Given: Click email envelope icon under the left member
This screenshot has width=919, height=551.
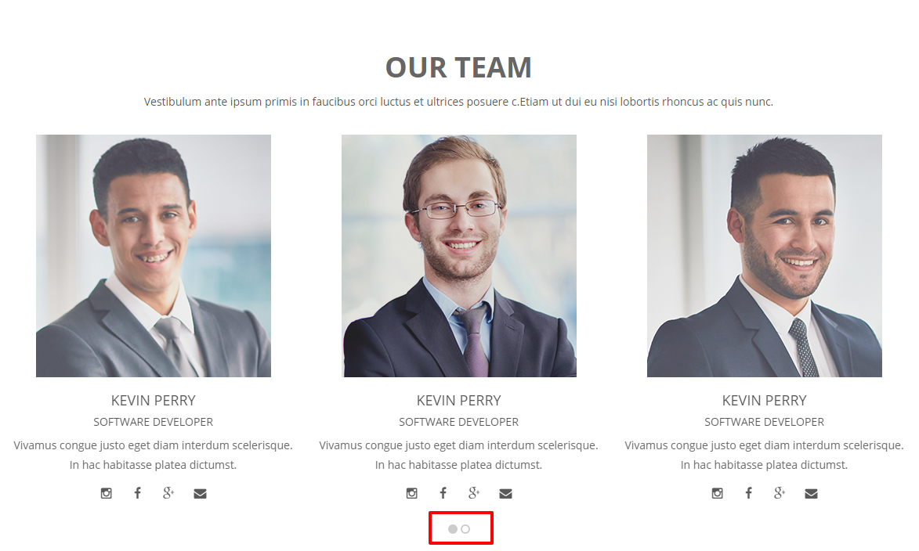Looking at the screenshot, I should pos(200,494).
